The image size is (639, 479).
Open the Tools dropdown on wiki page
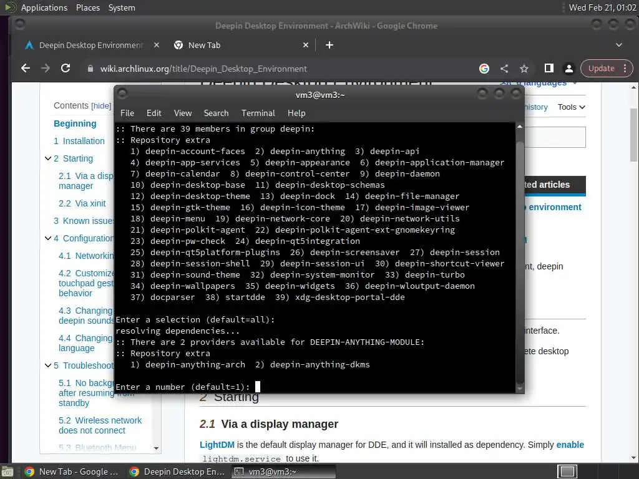pos(572,107)
